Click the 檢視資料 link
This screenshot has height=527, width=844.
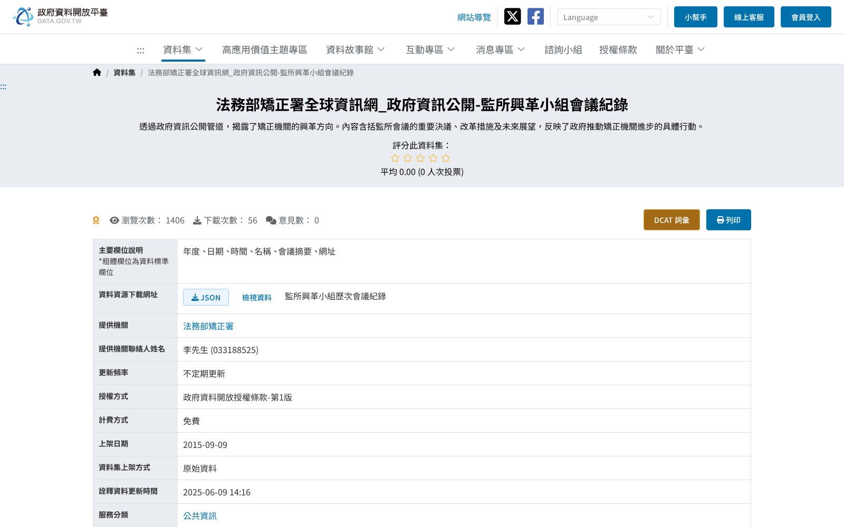[257, 298]
